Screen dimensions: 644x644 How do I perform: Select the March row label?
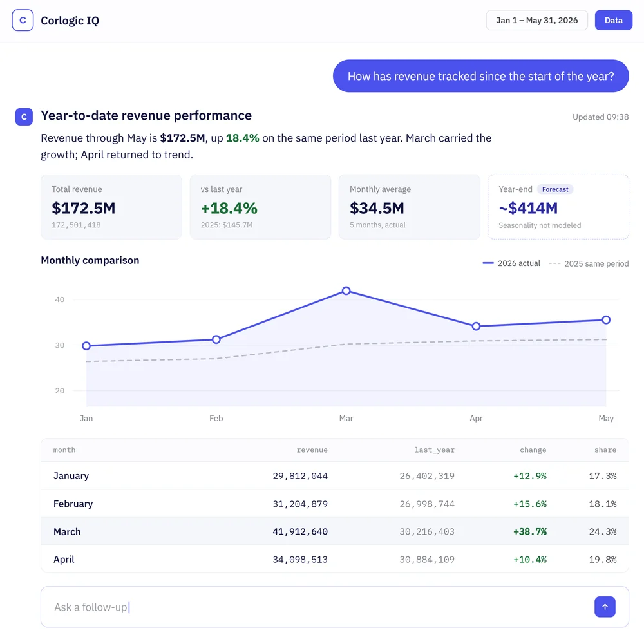67,532
